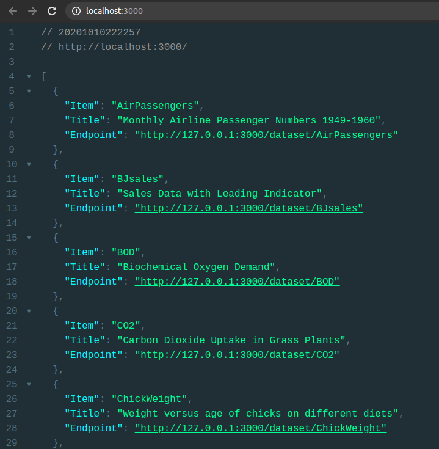Screen dimensions: 439x449
Task: Collapse the ChickWeight object on line 25
Action: (x=29, y=385)
